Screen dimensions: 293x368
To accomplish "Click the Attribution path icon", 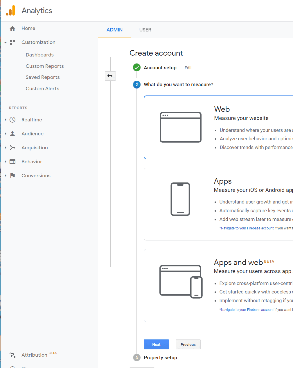I will point(12,355).
